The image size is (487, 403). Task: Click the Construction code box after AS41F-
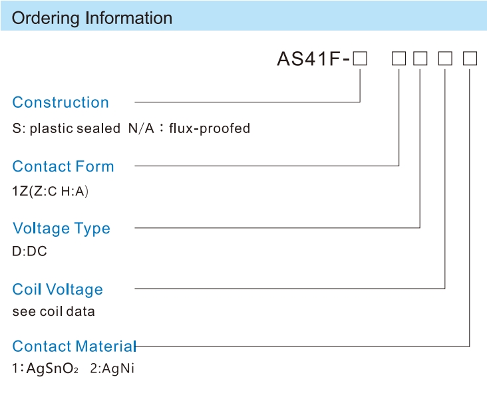[360, 59]
